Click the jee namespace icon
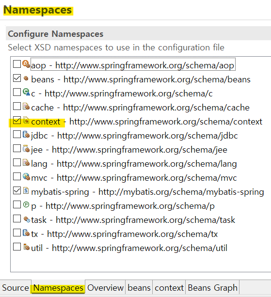This screenshot has width=271, height=297. point(26,148)
